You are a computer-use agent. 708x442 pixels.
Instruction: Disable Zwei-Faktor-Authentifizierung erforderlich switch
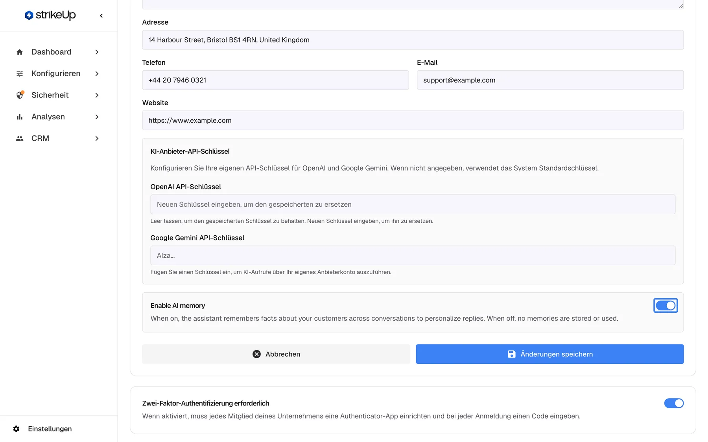pyautogui.click(x=674, y=403)
